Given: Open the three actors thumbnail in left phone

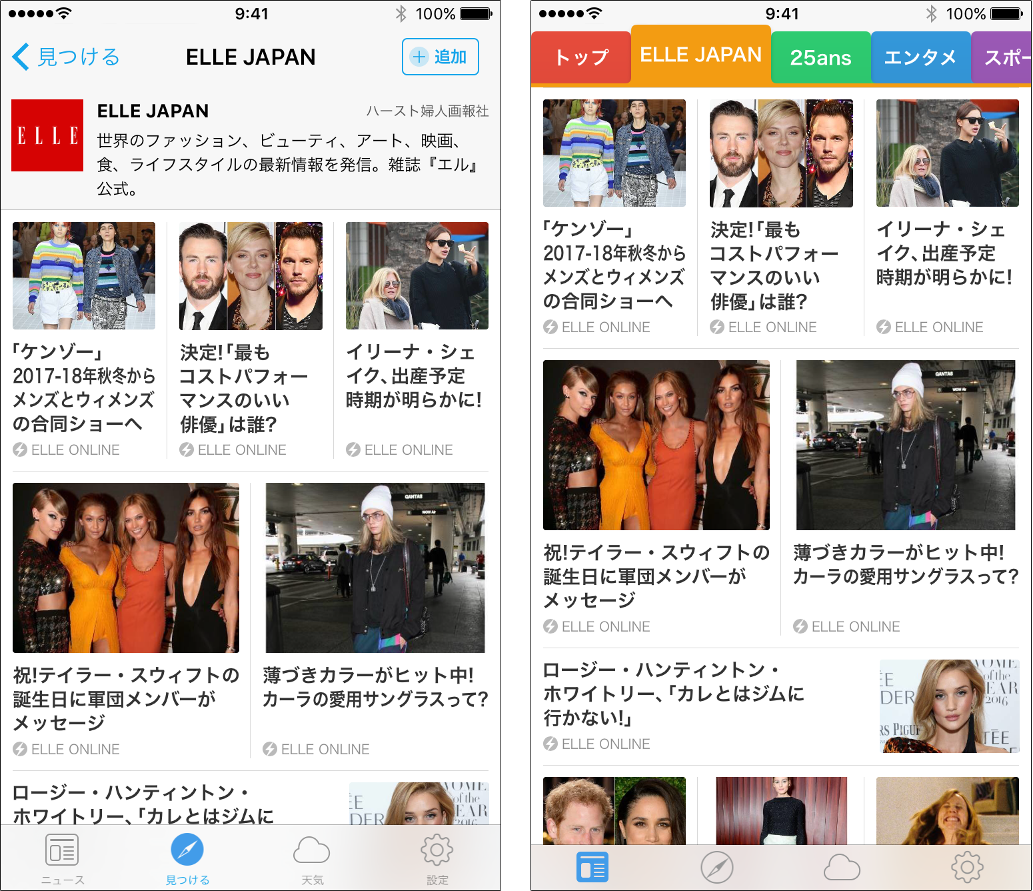Looking at the screenshot, I should (x=251, y=276).
